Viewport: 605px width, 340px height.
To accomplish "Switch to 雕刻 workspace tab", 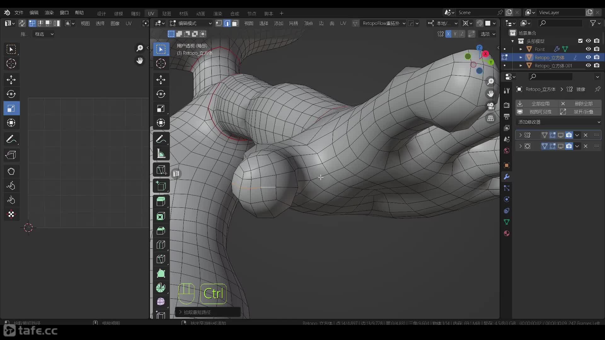I will 135,14.
